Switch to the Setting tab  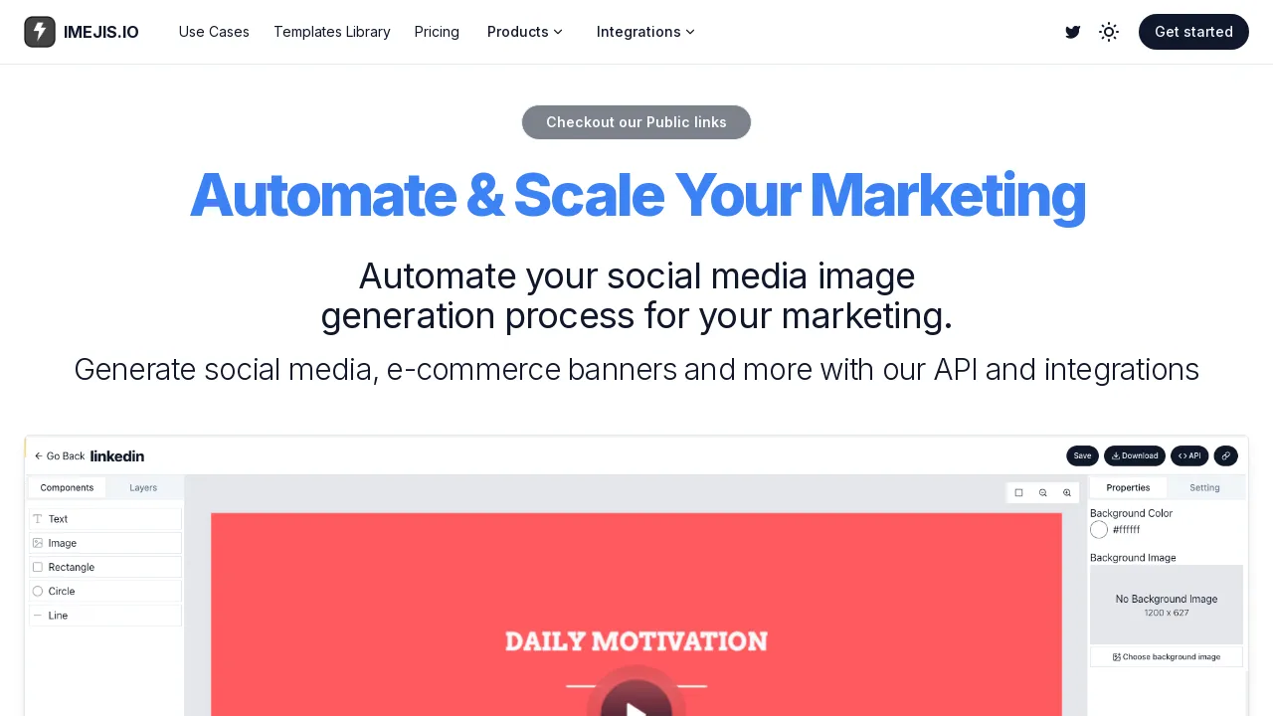coord(1204,487)
